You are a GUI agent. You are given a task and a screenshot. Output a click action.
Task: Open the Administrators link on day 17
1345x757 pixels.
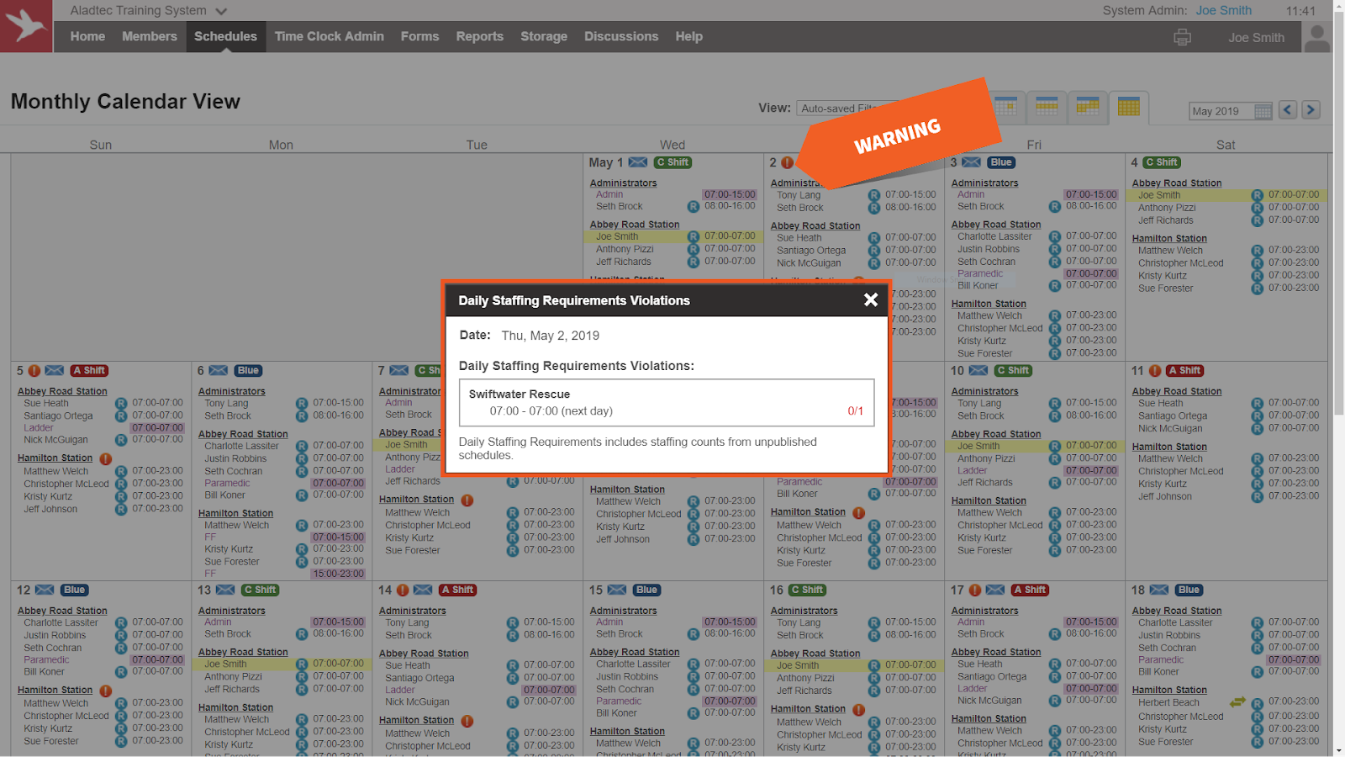point(985,611)
